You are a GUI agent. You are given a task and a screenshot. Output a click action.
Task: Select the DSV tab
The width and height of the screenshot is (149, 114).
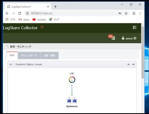(x=12, y=55)
